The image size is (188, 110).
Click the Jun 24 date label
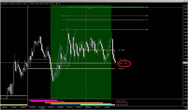[43, 109]
